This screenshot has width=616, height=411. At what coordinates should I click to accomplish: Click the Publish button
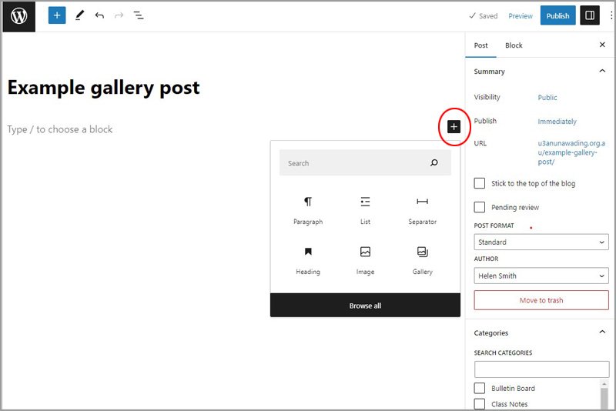557,15
